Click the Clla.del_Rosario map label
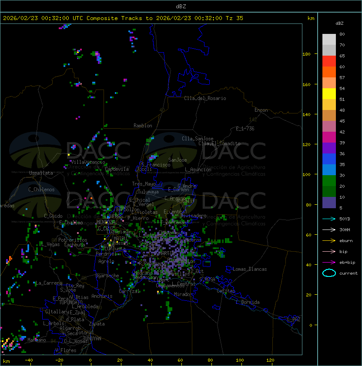Viewport: 362px width, 366px height. point(205,98)
